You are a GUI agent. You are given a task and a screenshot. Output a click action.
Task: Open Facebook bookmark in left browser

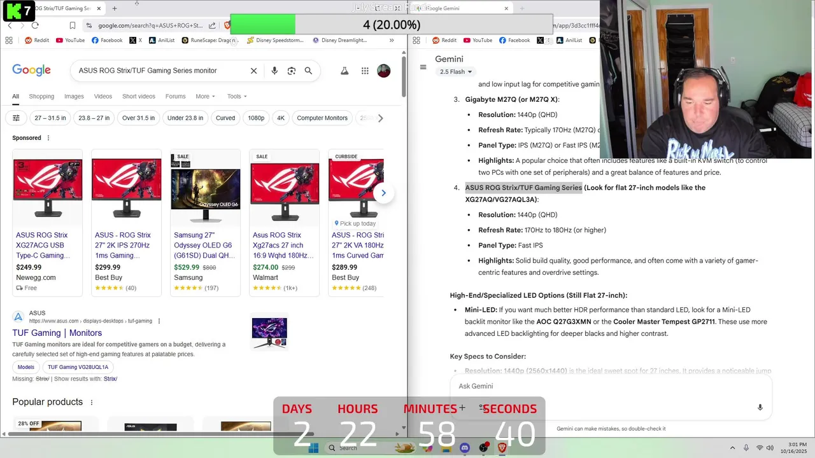pos(107,40)
